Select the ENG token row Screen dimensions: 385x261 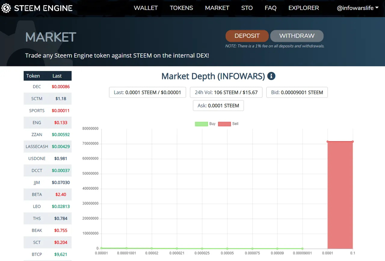pos(48,123)
